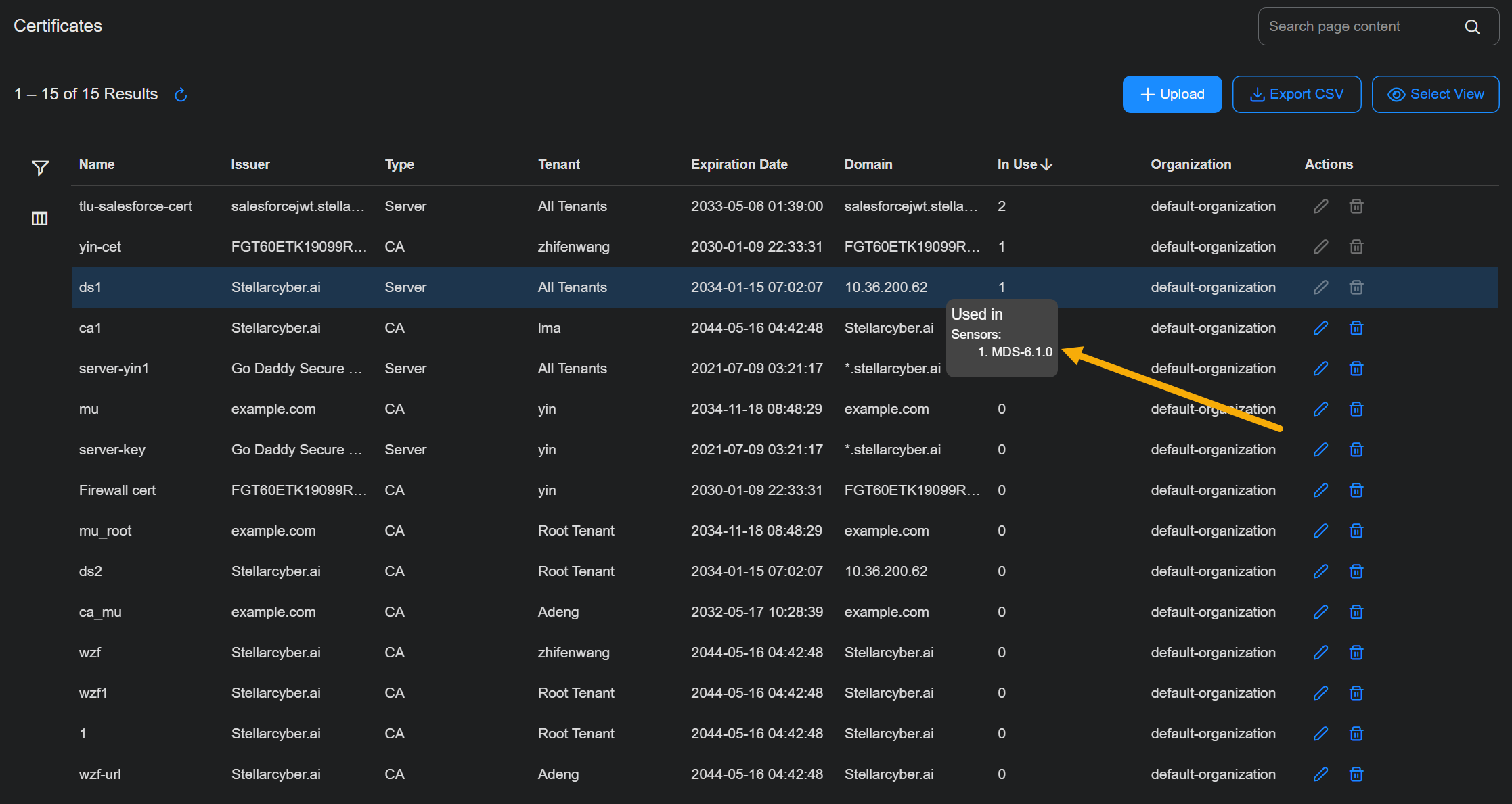
Task: Delete the server-yin1 certificate
Action: point(1356,369)
